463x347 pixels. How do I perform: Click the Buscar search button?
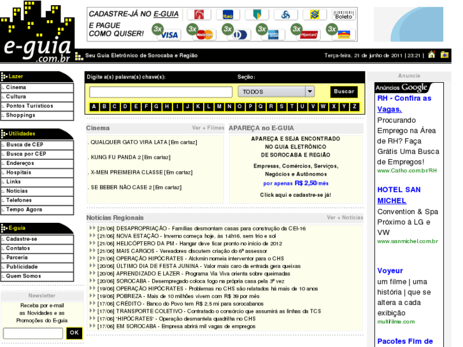click(344, 92)
